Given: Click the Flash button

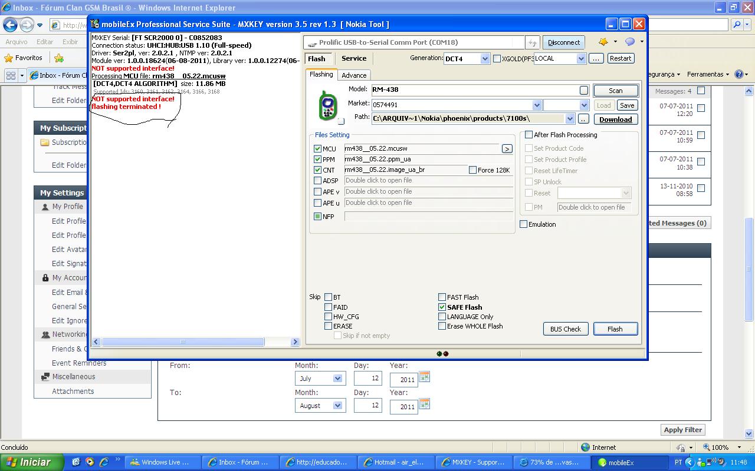Looking at the screenshot, I should (x=615, y=329).
